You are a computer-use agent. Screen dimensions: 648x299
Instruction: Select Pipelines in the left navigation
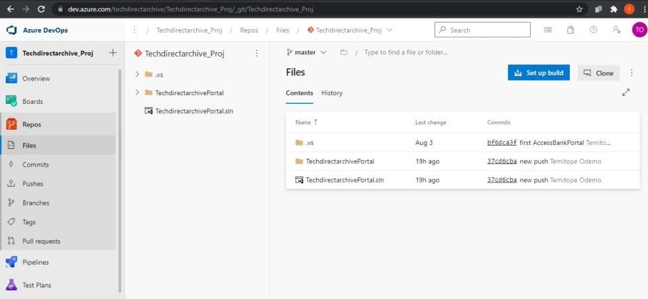point(36,262)
